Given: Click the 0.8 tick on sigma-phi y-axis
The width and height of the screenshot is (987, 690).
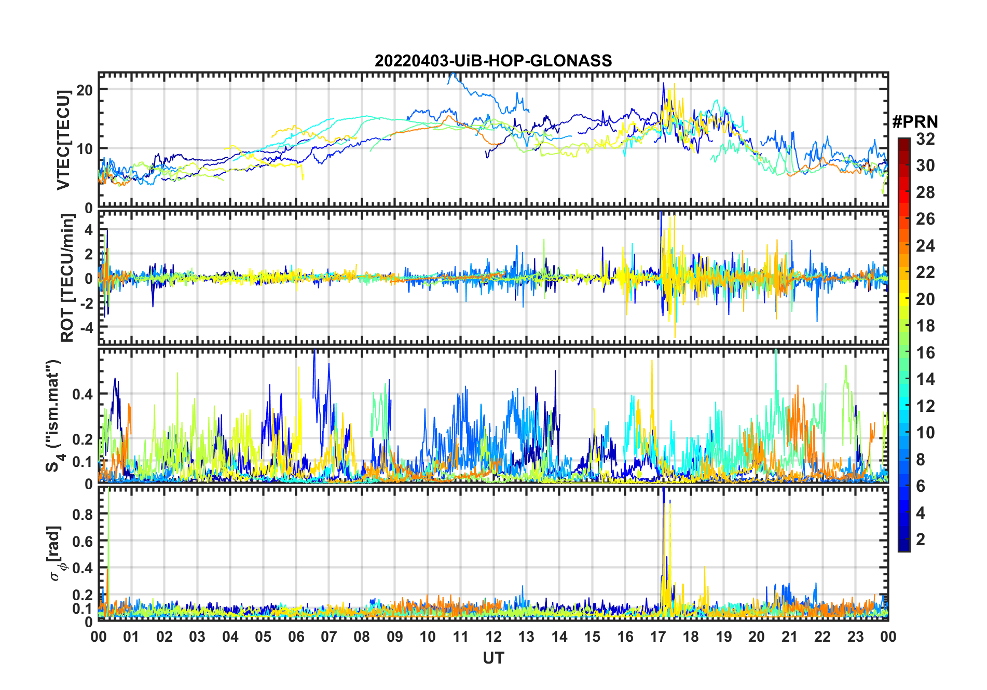Looking at the screenshot, I should point(83,514).
